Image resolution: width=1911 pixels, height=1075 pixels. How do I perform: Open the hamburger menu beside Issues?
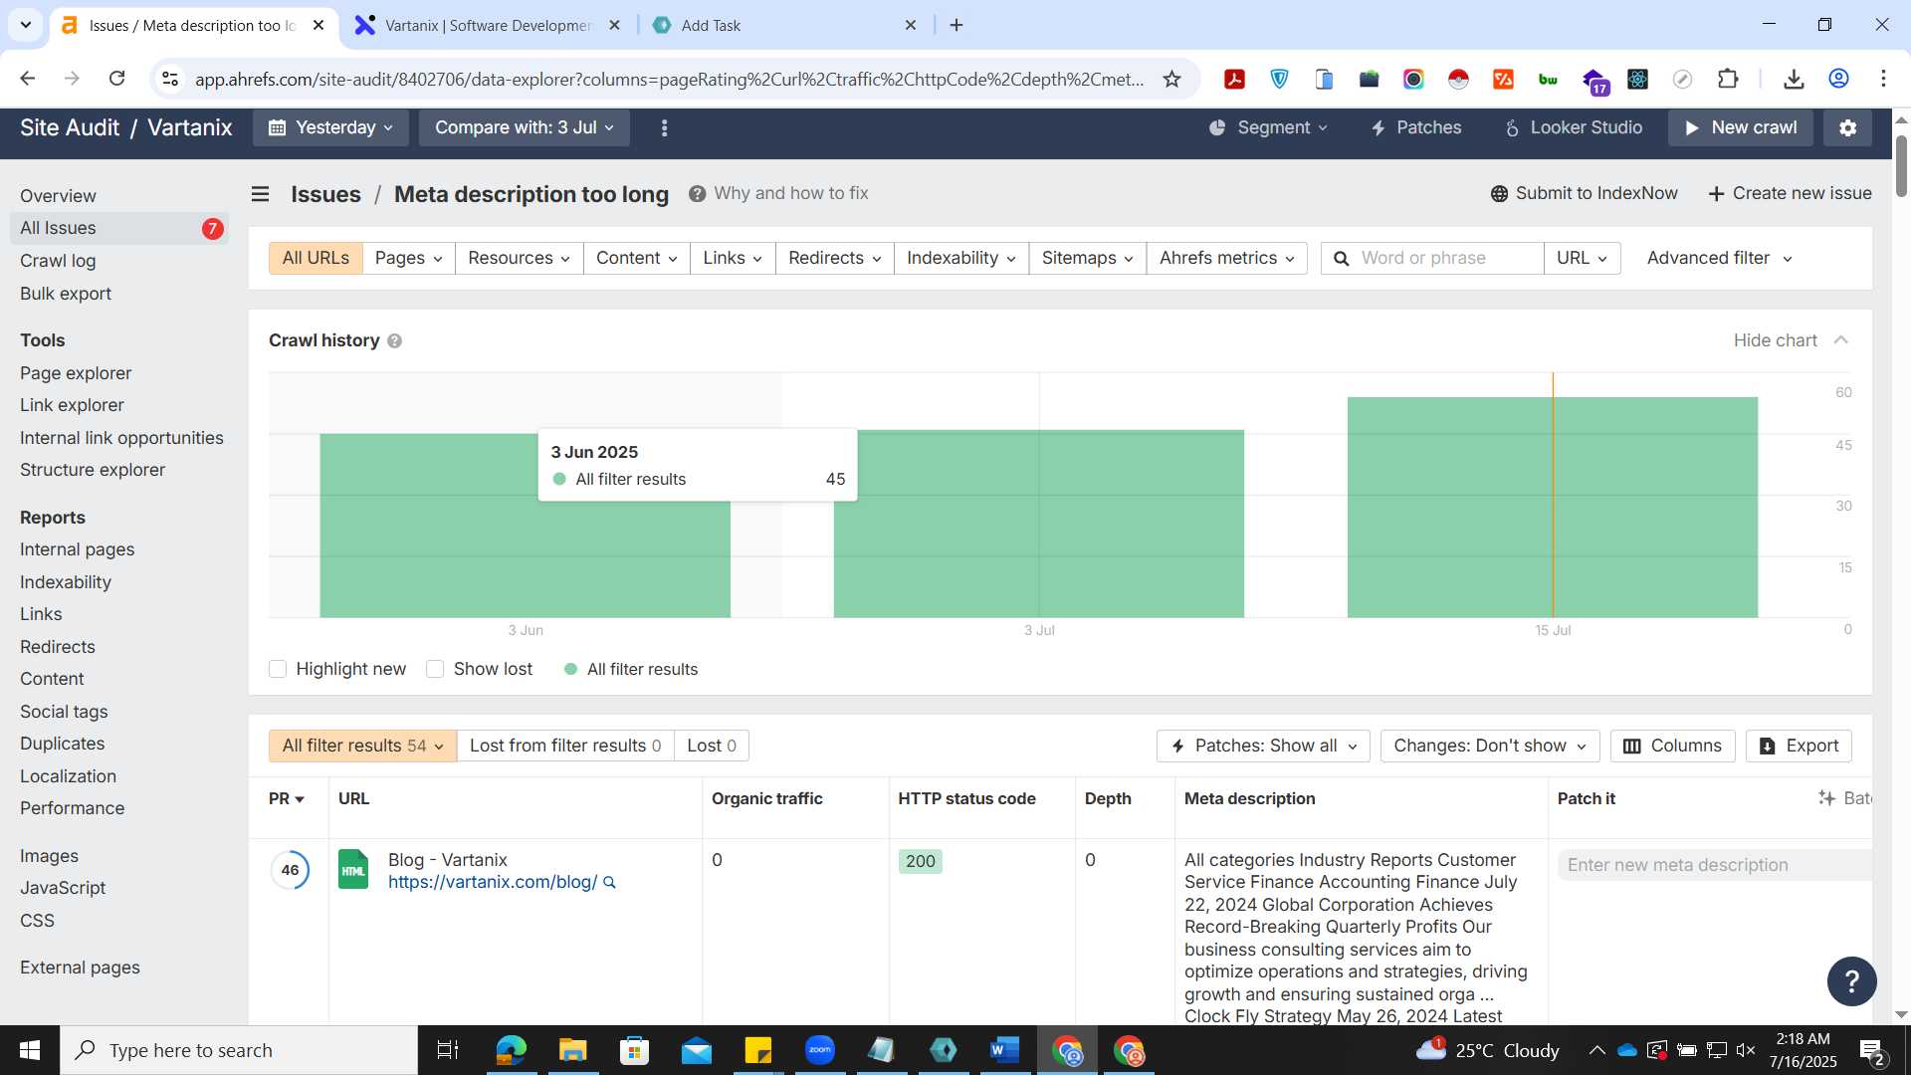pyautogui.click(x=260, y=194)
